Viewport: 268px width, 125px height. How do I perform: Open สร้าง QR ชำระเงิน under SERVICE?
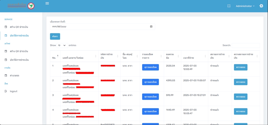19,27
